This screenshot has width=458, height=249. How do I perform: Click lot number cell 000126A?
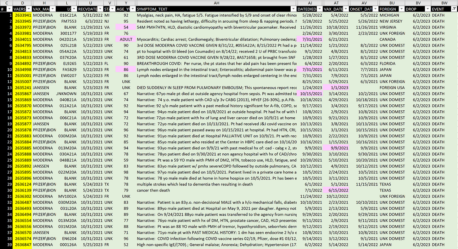click(66, 245)
